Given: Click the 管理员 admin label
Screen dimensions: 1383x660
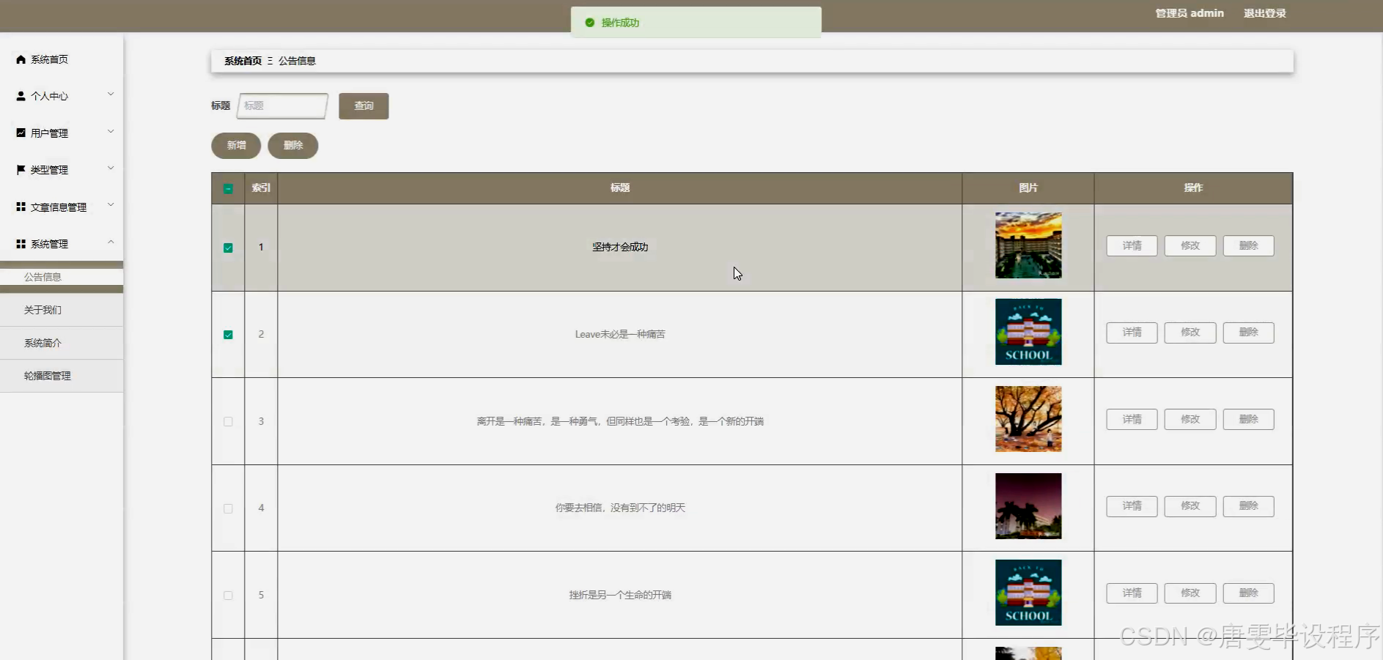Looking at the screenshot, I should click(1190, 13).
